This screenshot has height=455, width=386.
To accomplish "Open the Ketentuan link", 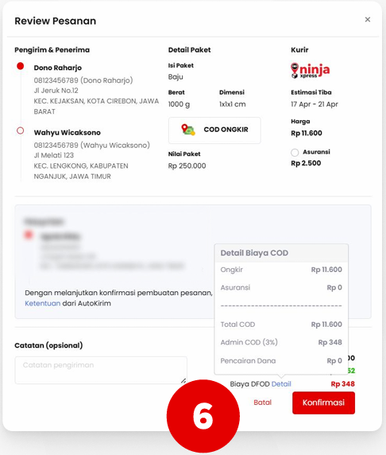I will (x=43, y=303).
